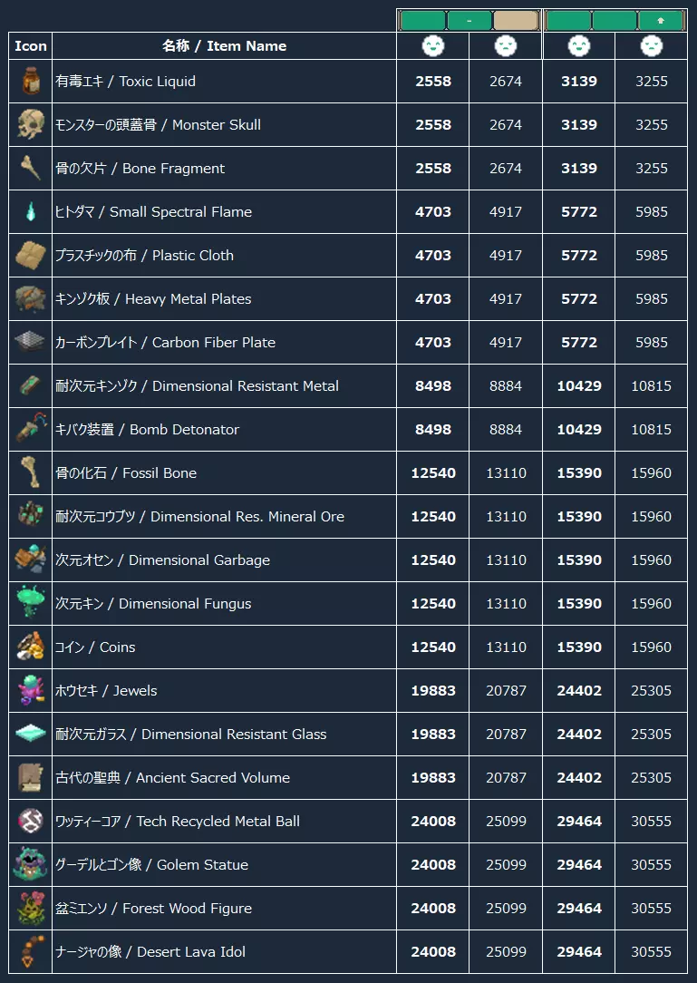Click the Fossil Bone icon
Viewport: 697px width, 983px height.
click(x=30, y=473)
